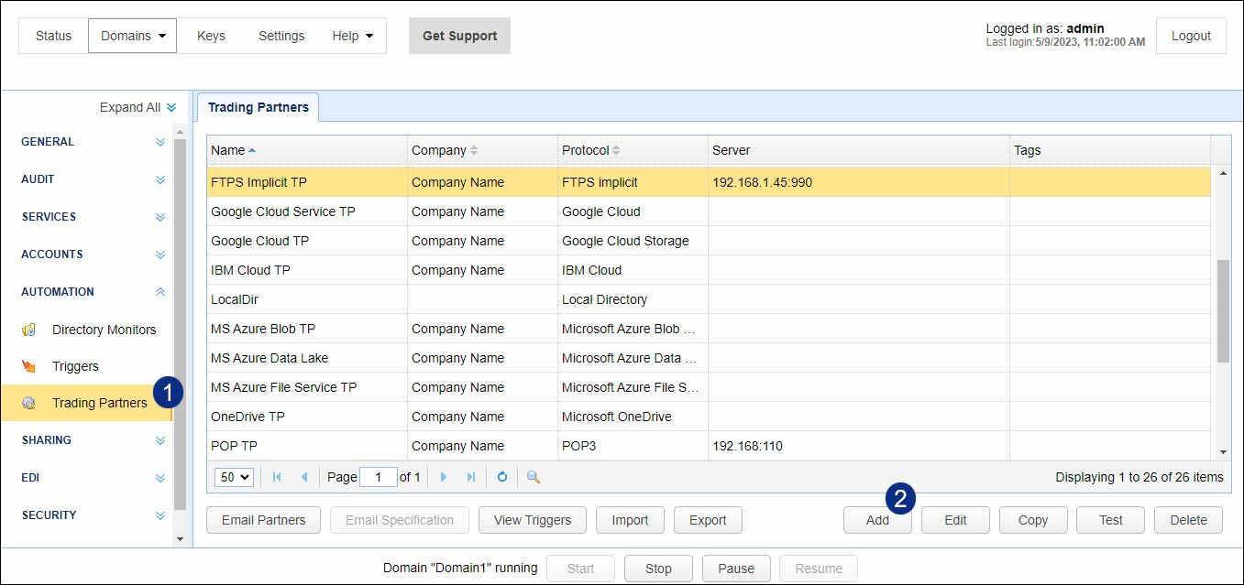The height and width of the screenshot is (585, 1244).
Task: Open Directory Monitors in the sidebar
Action: 104,330
